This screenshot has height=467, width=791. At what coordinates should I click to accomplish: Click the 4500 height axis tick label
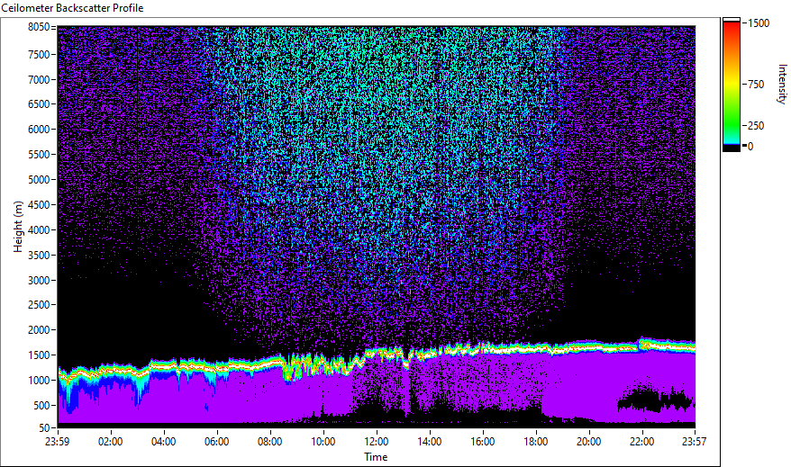point(39,205)
